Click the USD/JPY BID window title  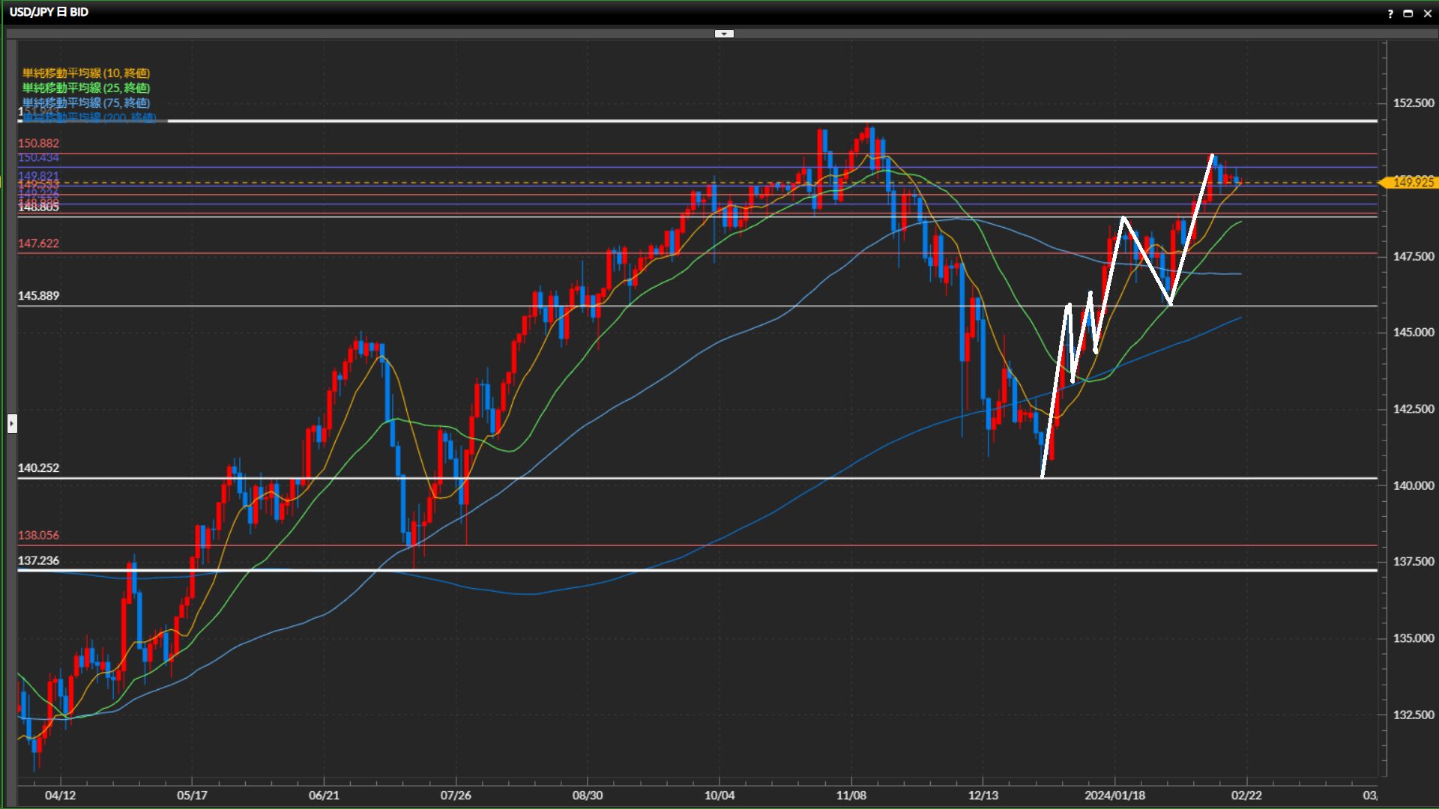[x=49, y=12]
